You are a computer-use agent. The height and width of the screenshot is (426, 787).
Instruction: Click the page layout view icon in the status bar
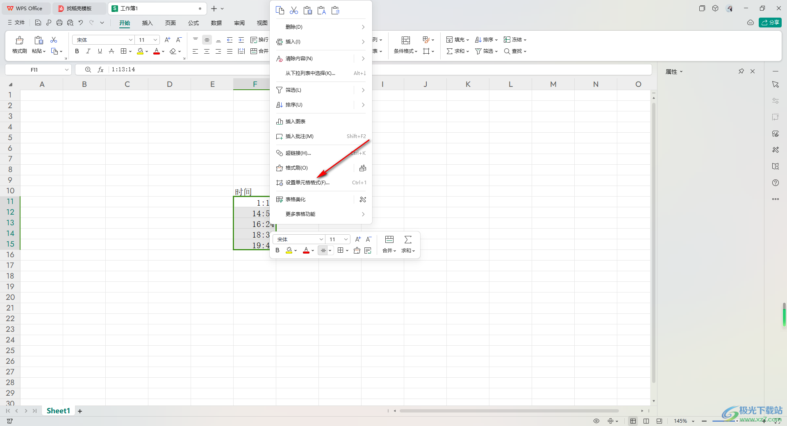tap(646, 421)
